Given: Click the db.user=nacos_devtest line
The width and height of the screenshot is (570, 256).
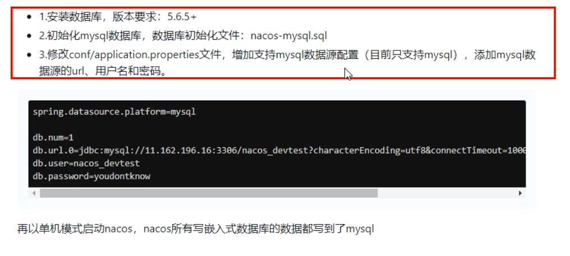Looking at the screenshot, I should click(86, 164).
